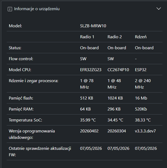Click the Rdzeń column header
Viewport: 167px width, 168px height.
coord(141,37)
